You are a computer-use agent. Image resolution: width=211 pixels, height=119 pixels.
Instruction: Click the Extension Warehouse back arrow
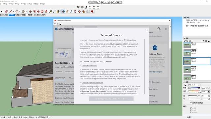pyautogui.click(x=55, y=24)
